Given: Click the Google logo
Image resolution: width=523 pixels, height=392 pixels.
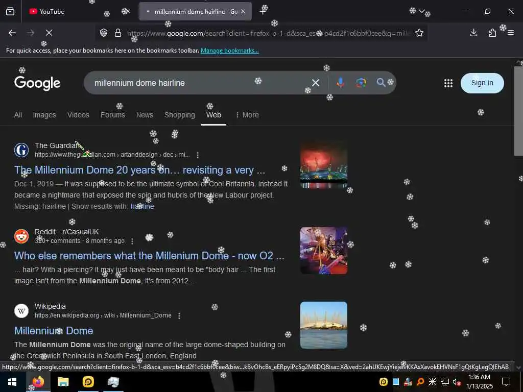Looking at the screenshot, I should pos(37,83).
